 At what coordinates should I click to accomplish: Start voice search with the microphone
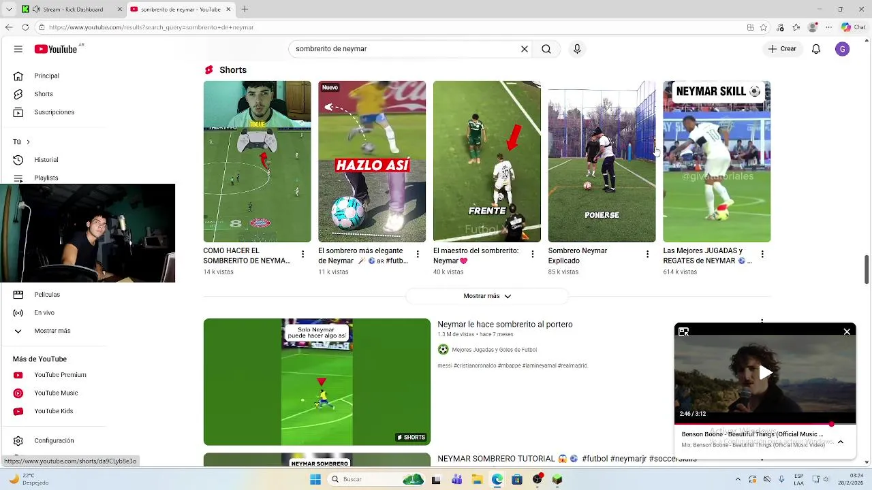[577, 49]
